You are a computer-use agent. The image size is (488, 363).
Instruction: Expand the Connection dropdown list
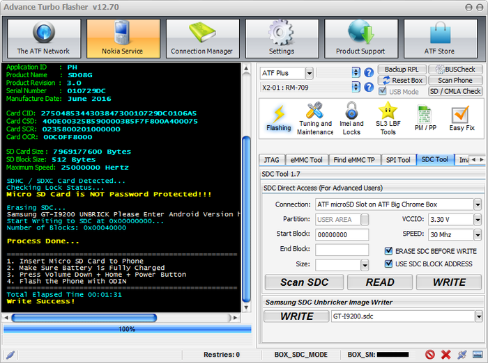pos(478,204)
